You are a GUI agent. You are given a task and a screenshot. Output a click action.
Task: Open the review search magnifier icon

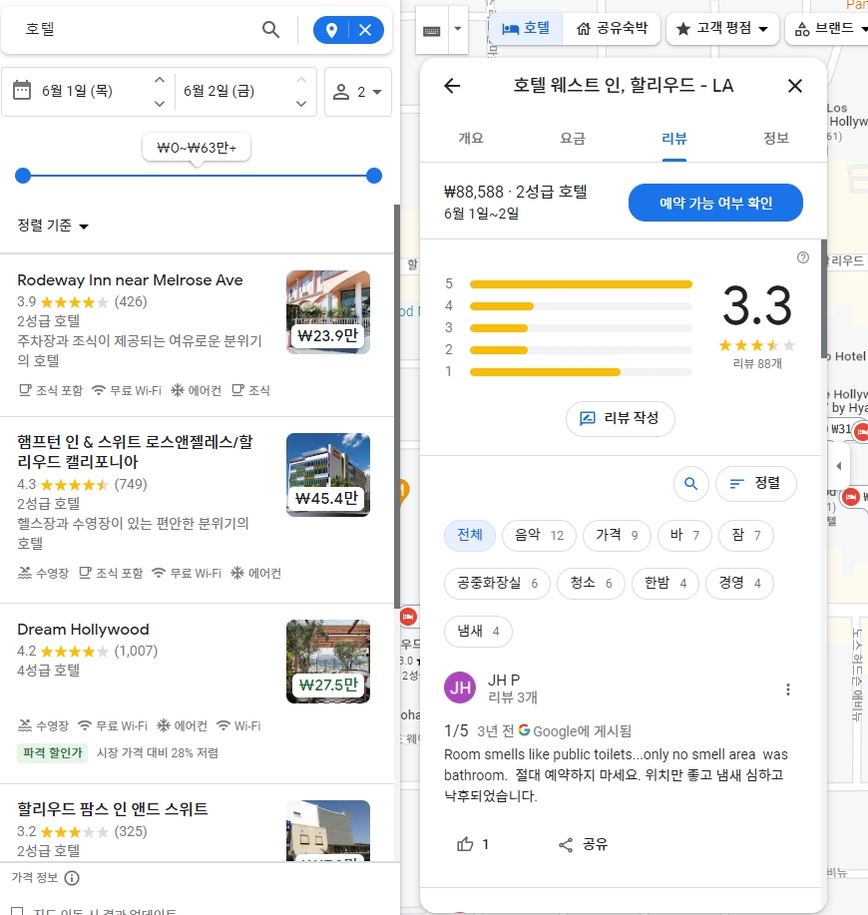pos(690,483)
